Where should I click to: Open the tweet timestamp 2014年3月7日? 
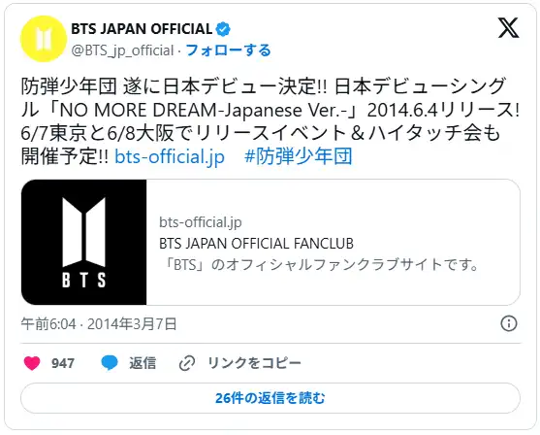click(132, 324)
